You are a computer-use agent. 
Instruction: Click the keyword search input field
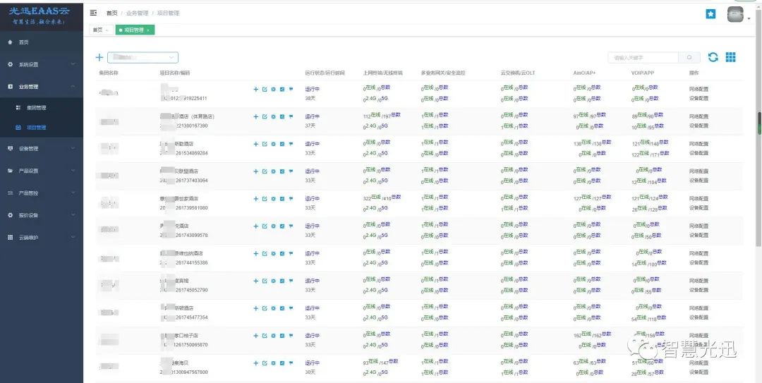point(643,57)
